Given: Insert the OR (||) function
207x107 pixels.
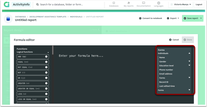Looking at the screenshot, I should tap(33, 78).
